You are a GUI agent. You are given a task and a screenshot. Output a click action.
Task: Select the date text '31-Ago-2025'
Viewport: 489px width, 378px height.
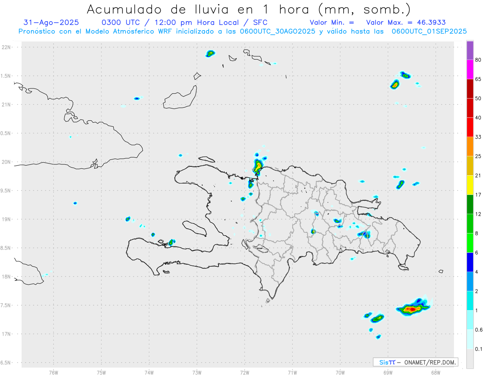click(x=51, y=22)
